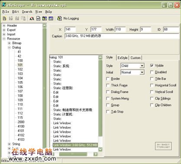Tick the Thick Frame checkbox

108,85
